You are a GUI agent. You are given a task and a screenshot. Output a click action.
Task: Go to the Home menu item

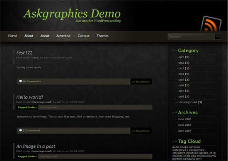coord(13,36)
